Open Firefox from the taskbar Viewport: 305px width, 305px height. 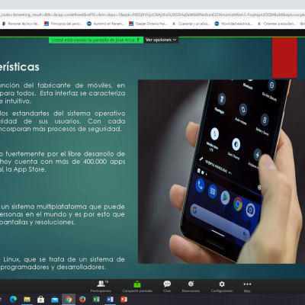[x=82, y=300]
